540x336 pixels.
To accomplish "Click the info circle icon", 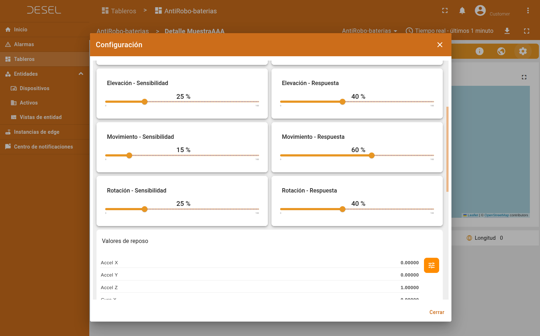I will (x=479, y=51).
